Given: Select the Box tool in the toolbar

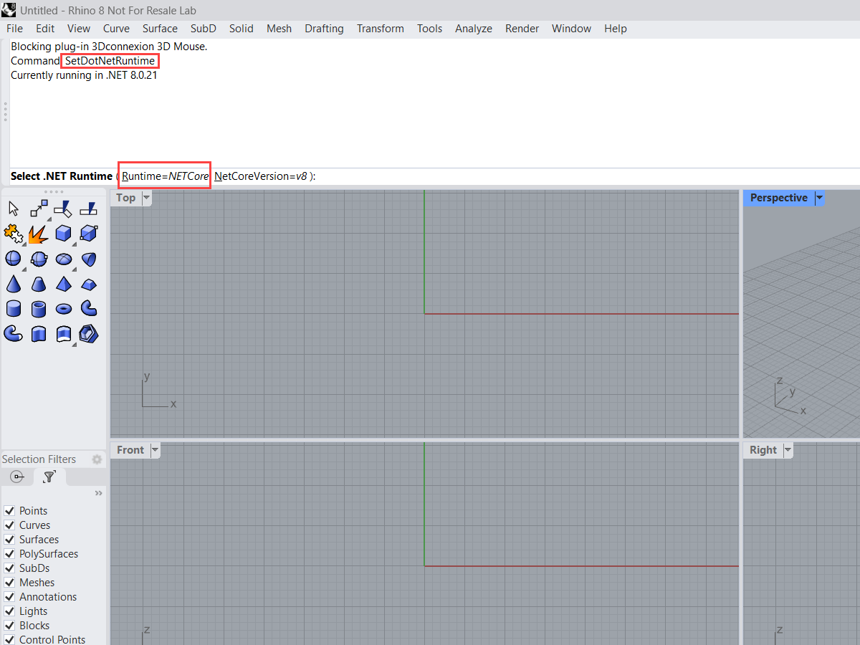Looking at the screenshot, I should tap(64, 233).
